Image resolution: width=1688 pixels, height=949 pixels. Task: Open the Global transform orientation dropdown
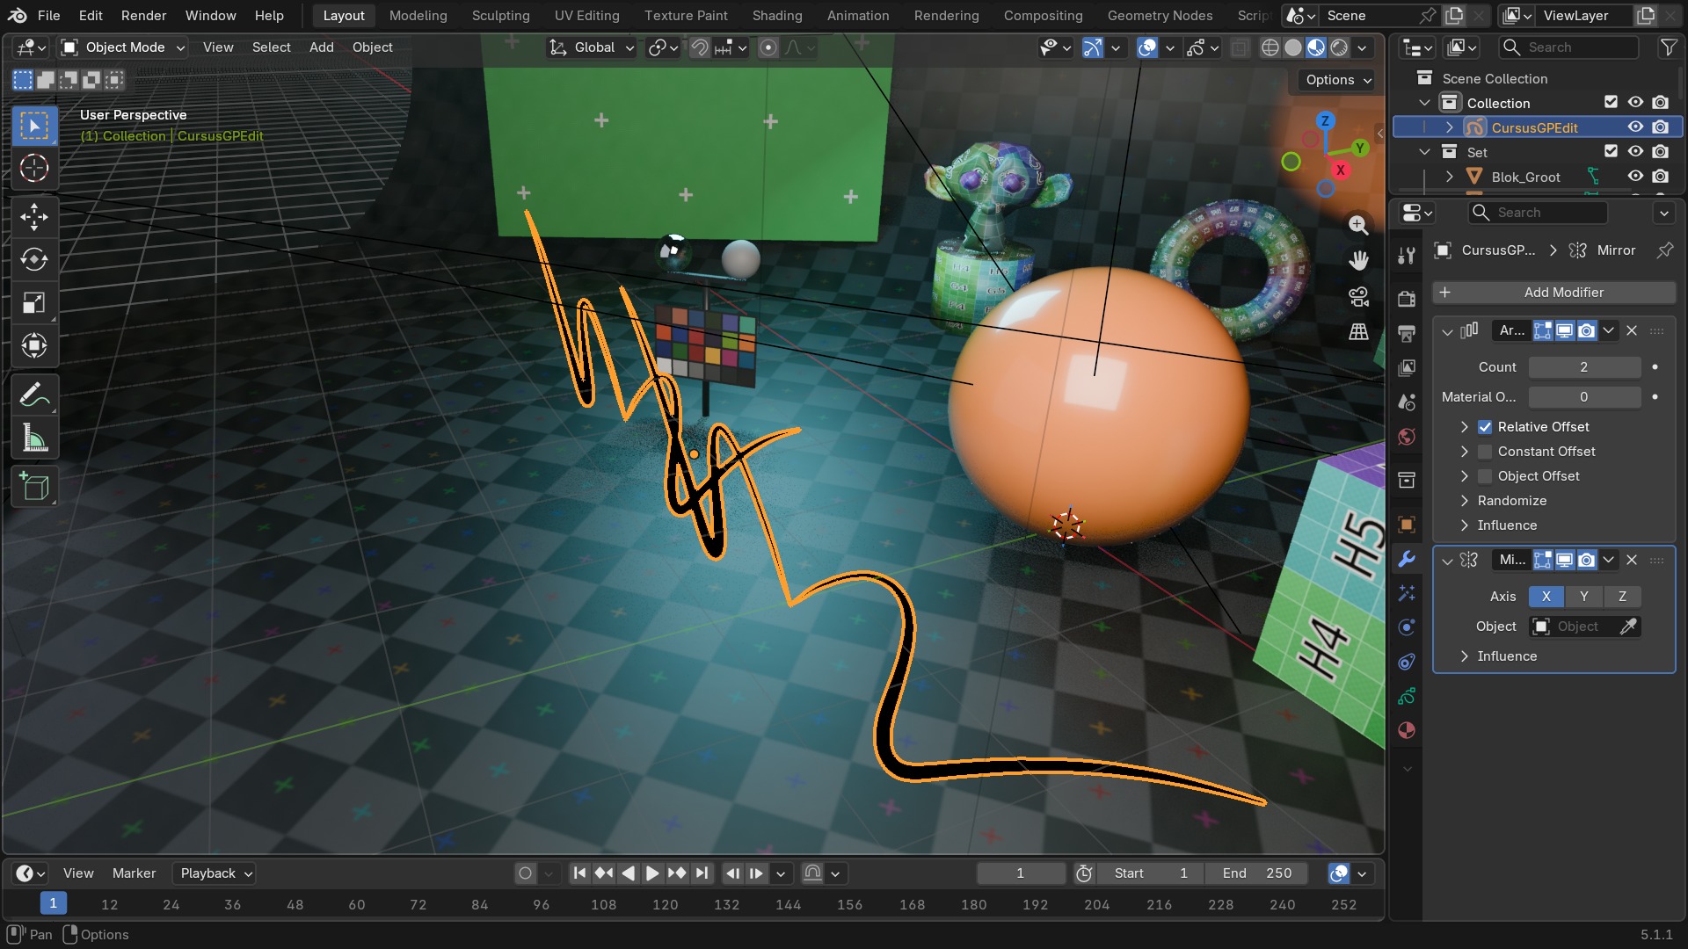point(591,47)
